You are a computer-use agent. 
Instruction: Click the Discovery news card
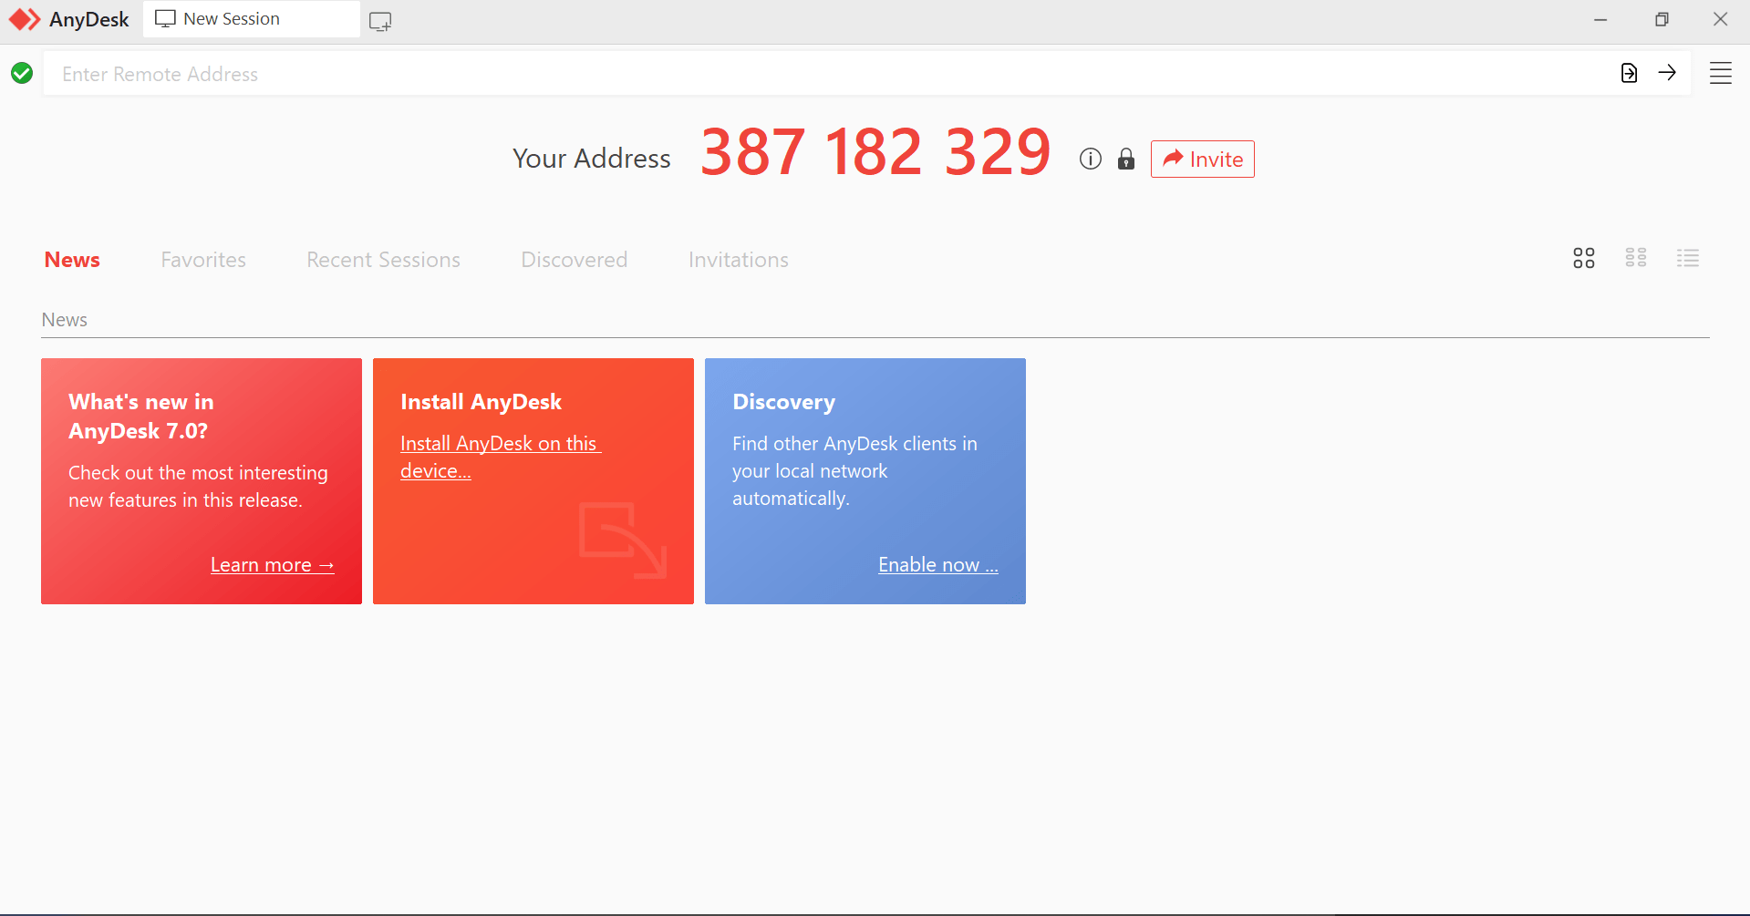(x=865, y=481)
